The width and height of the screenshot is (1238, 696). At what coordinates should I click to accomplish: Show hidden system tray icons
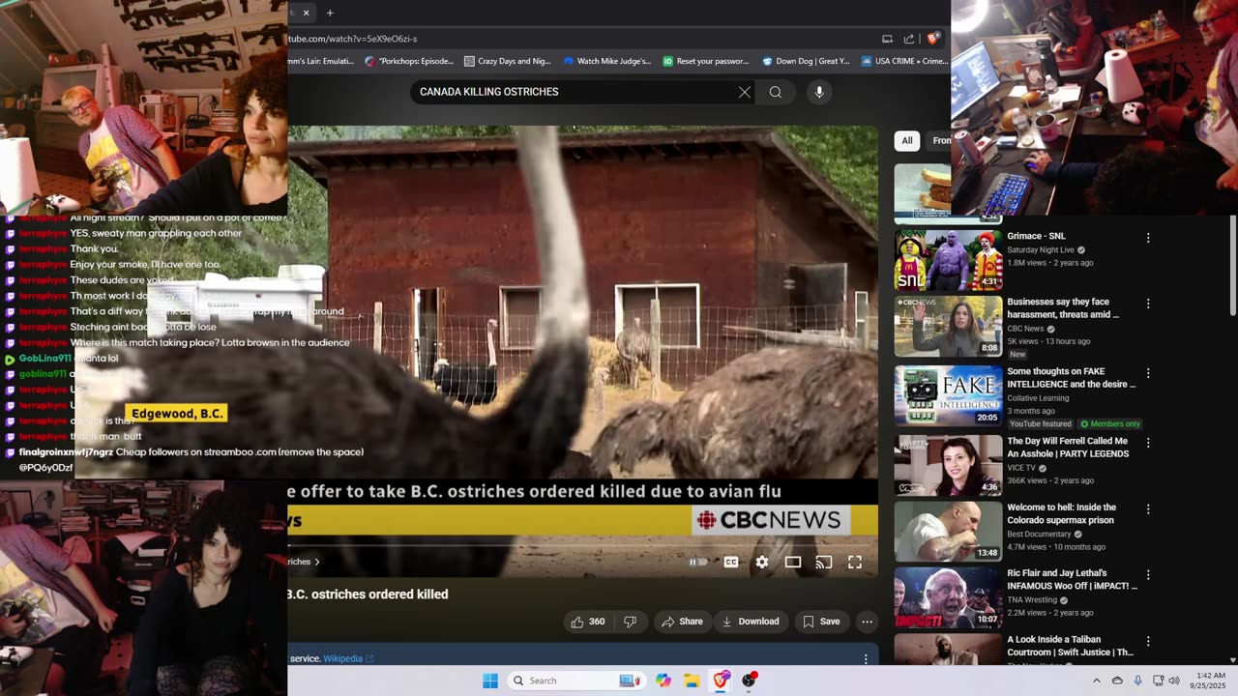(1096, 681)
